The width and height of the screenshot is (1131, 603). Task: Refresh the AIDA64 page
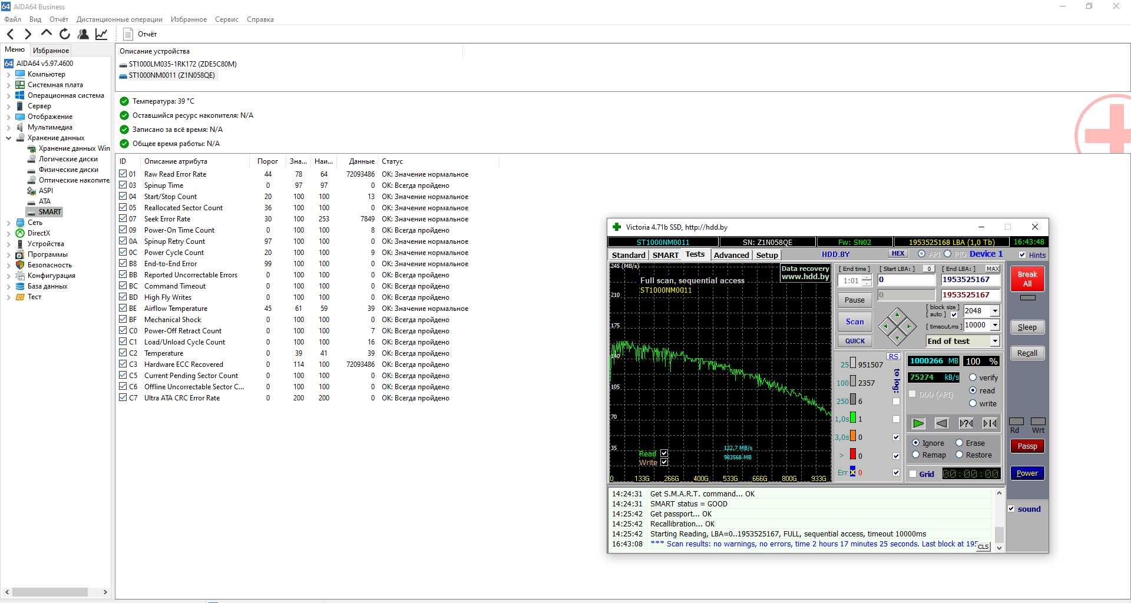coord(65,34)
